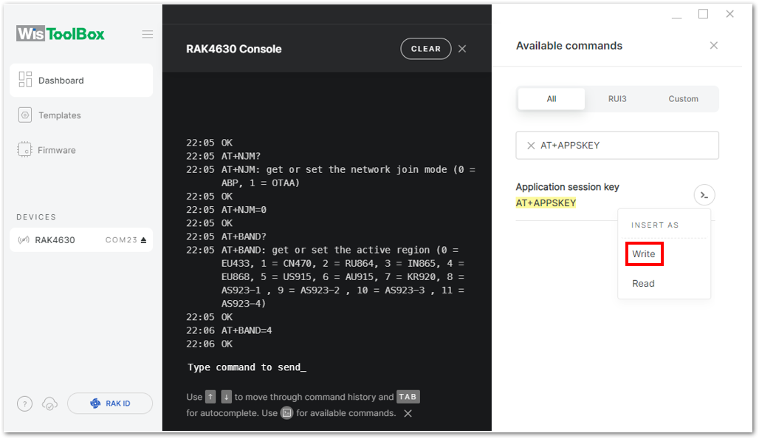Click the COM23 port label
Image resolution: width=759 pixels, height=439 pixels.
(x=122, y=240)
